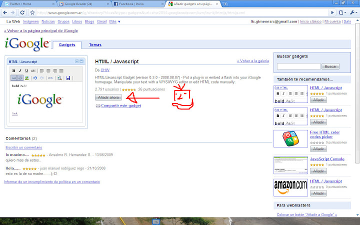Undo the last edit in gadget editor
The image size is (360, 225).
click(x=35, y=78)
